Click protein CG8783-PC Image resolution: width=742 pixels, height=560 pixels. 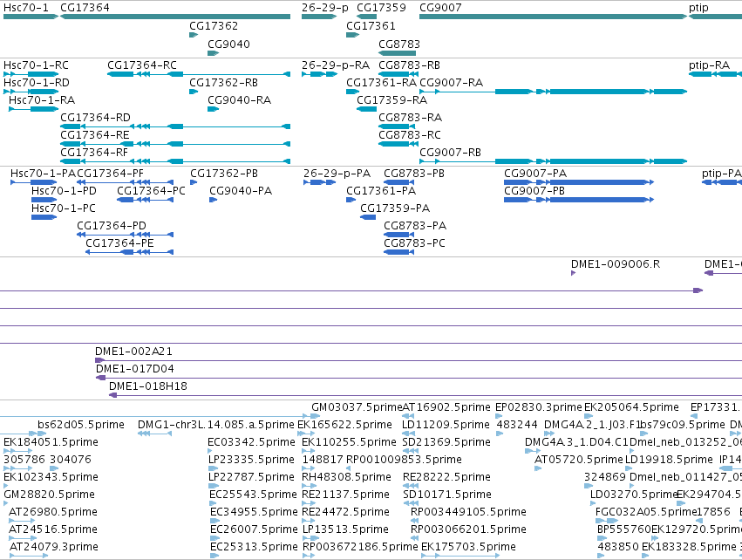[x=399, y=252]
